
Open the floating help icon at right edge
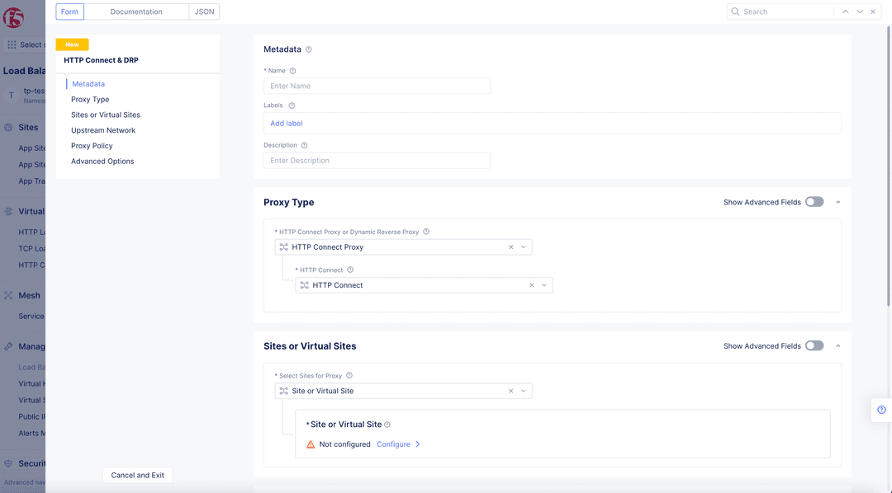click(x=881, y=410)
